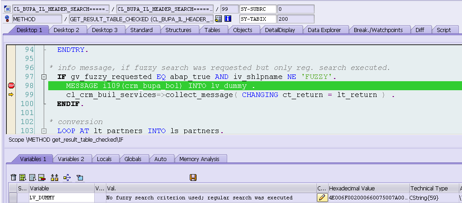Select the Globals tab
Image resolution: width=462 pixels, height=203 pixels.
(x=133, y=159)
